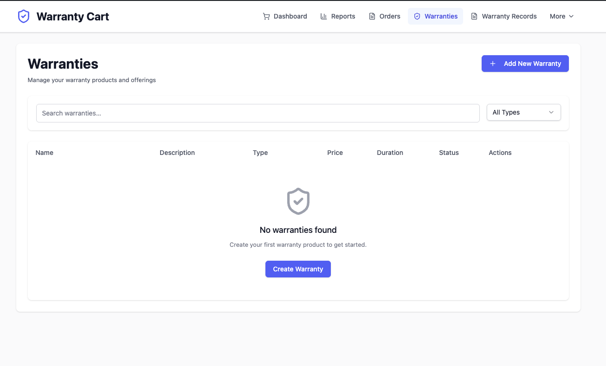Click the Name column header

click(45, 153)
